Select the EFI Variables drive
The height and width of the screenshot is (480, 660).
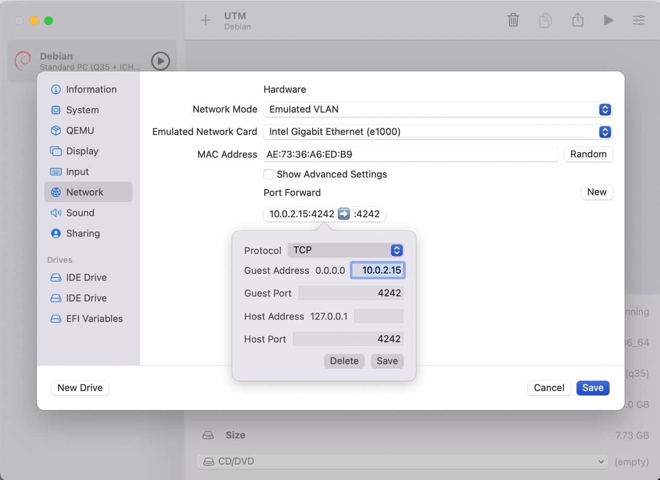[88, 319]
